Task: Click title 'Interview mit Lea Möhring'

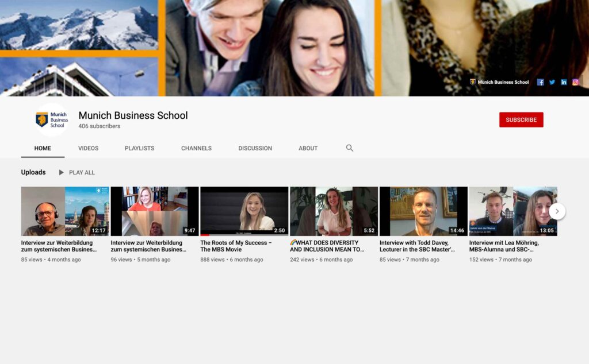Action: pyautogui.click(x=504, y=246)
